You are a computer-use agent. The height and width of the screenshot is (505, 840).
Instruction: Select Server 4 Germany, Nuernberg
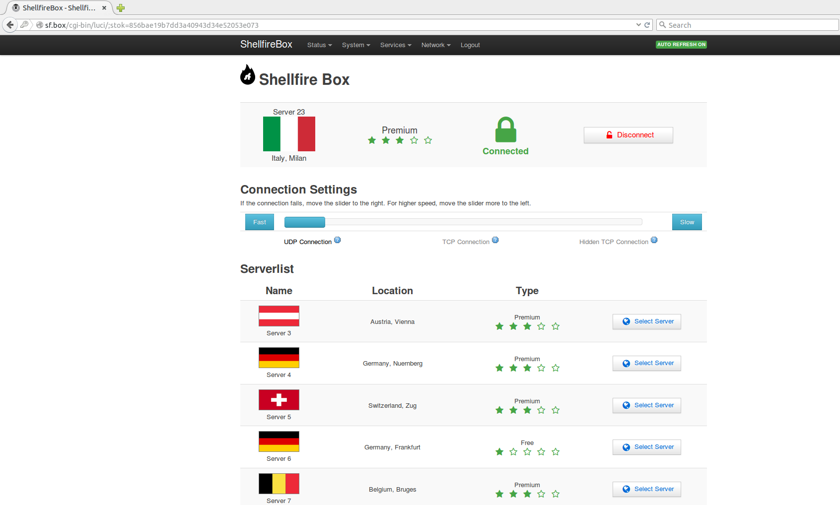pyautogui.click(x=647, y=363)
